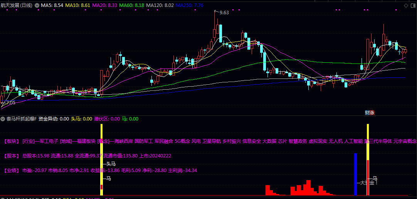Click the 【股本】 label
Viewport: 417px width, 199px height.
click(x=12, y=156)
